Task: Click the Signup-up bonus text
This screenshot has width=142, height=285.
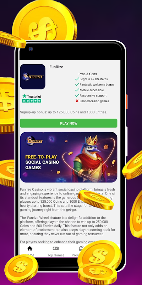Action: click(x=64, y=112)
